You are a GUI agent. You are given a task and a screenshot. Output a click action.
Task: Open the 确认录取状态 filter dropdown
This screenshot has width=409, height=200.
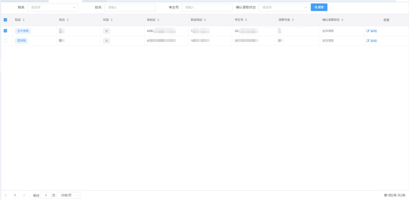[x=283, y=7]
